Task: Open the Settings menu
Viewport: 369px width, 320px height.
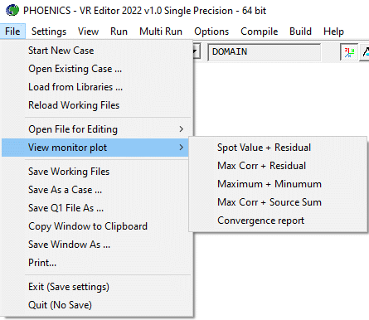Action: [x=49, y=32]
